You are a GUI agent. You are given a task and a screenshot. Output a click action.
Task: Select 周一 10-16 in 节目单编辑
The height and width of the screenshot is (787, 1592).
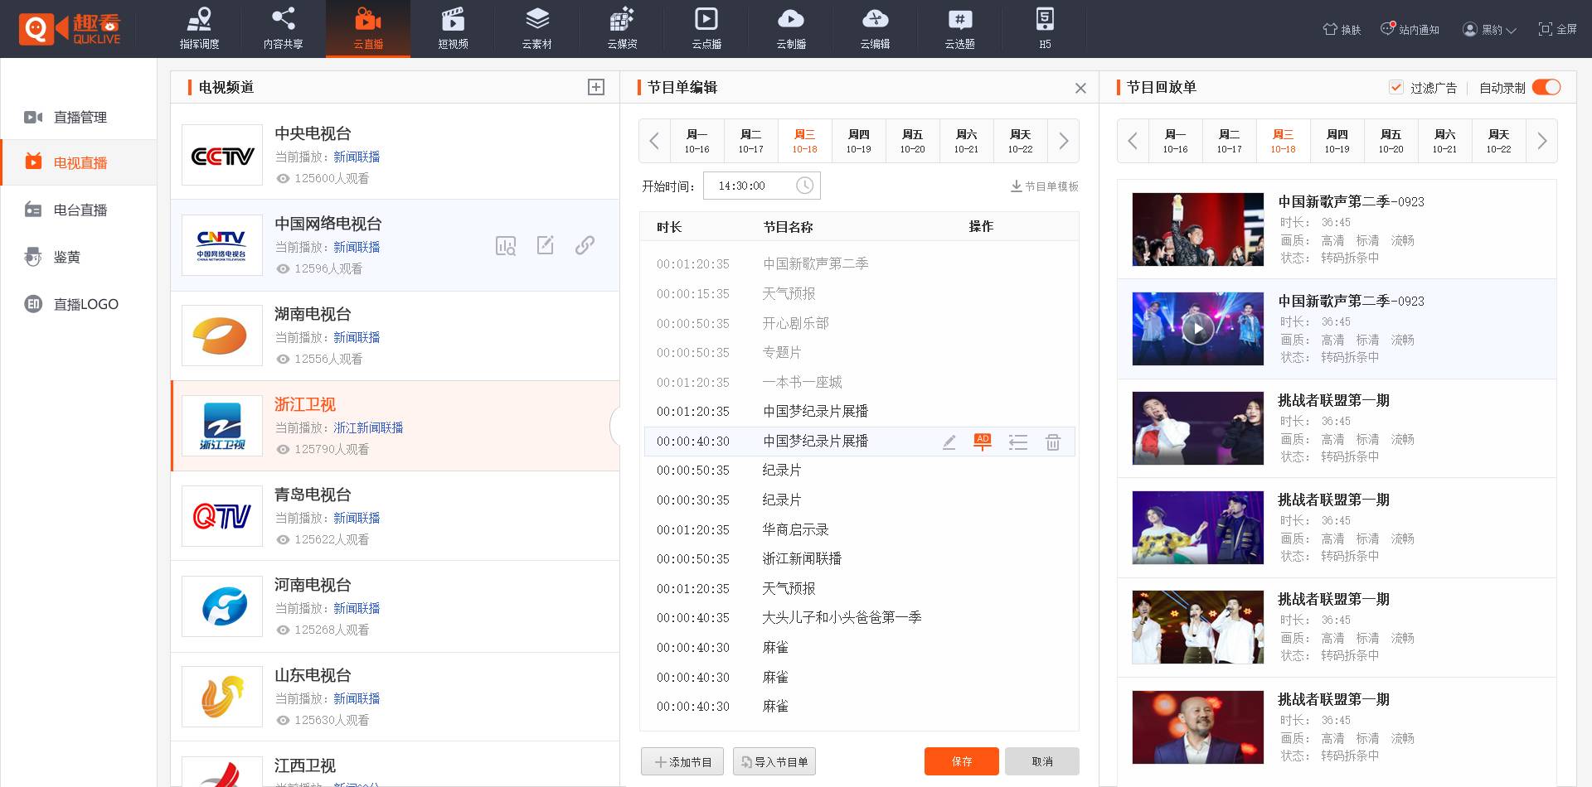696,141
